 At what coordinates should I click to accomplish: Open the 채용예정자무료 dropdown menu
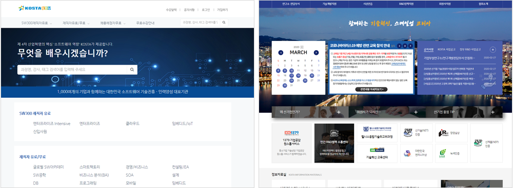click(113, 23)
